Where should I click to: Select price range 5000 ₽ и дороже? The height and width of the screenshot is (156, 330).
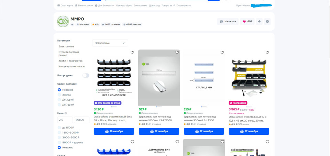coord(59,143)
